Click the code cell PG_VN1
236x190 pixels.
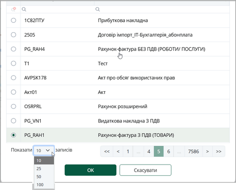[57, 121]
